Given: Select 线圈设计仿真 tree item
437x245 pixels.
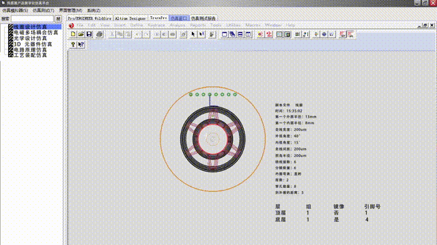Looking at the screenshot, I should 30,27.
